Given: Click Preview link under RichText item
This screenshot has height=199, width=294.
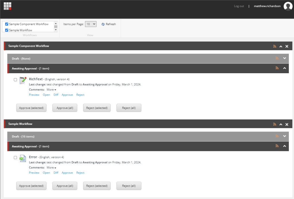Looking at the screenshot, I should click(34, 95).
